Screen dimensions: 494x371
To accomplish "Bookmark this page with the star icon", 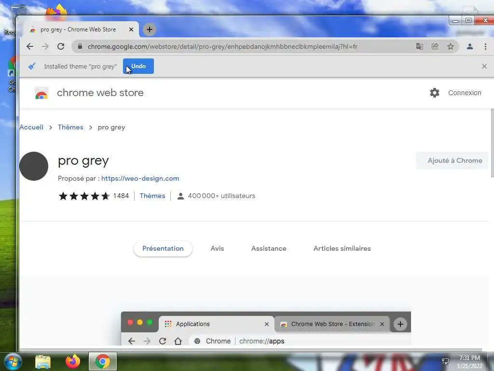I will point(451,47).
